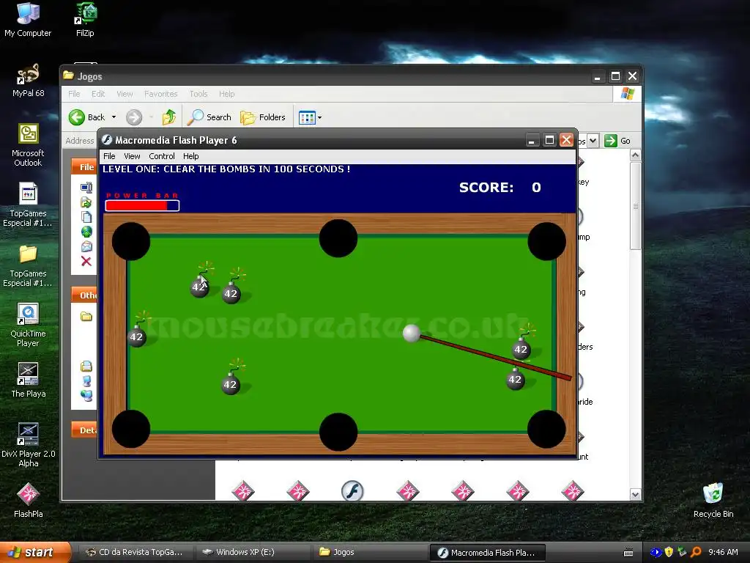The image size is (750, 563).
Task: Click the red X delete icon in Jogos sidebar
Action: [86, 262]
